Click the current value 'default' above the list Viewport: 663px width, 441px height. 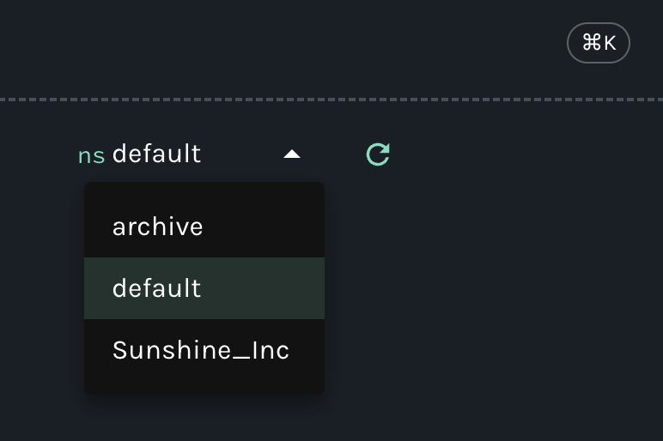(156, 154)
